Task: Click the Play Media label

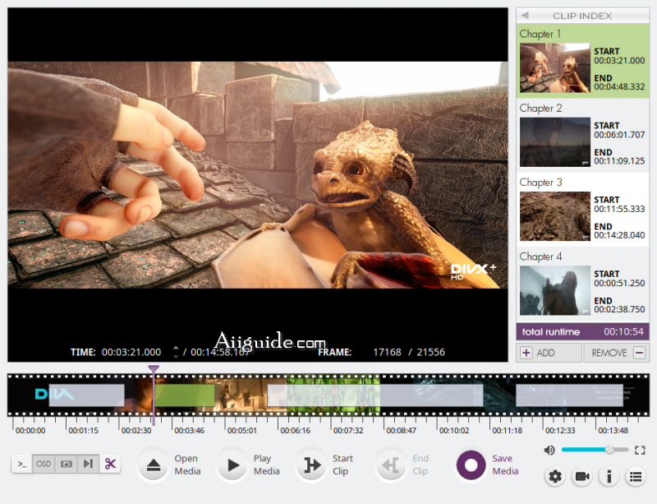Action: tap(266, 465)
